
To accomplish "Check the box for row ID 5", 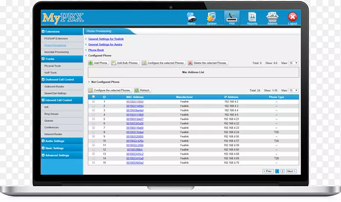I will tap(93, 119).
